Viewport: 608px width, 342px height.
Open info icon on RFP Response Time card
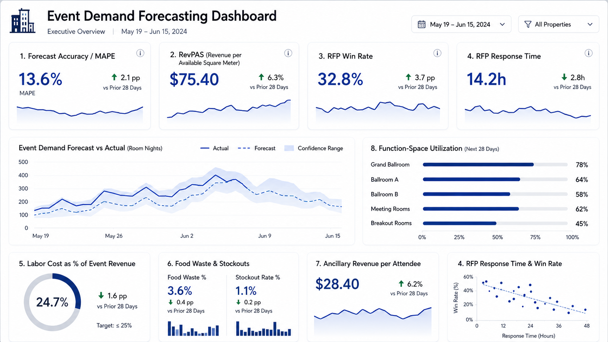coord(588,53)
